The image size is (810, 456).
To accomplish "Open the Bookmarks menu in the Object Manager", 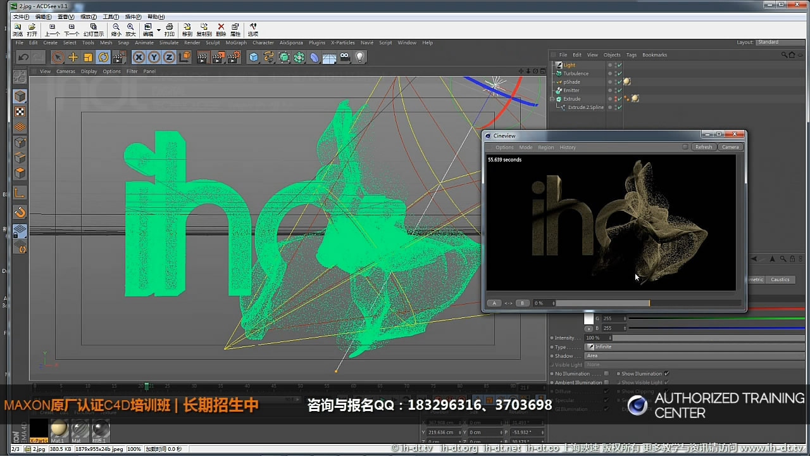I will 654,54.
